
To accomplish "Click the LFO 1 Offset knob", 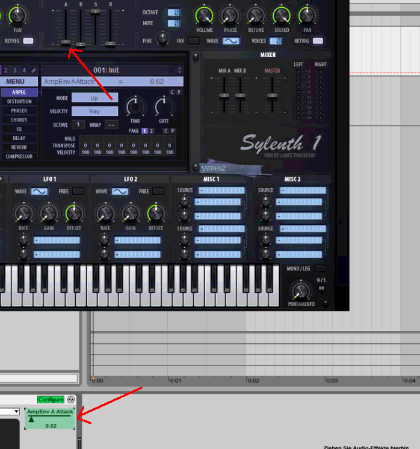I will [74, 213].
